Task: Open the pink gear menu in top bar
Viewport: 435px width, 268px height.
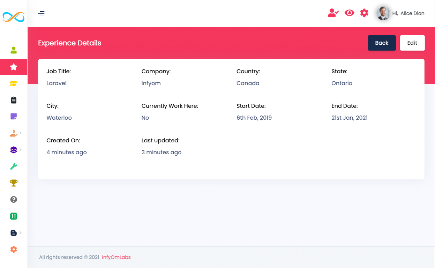Action: tap(364, 13)
